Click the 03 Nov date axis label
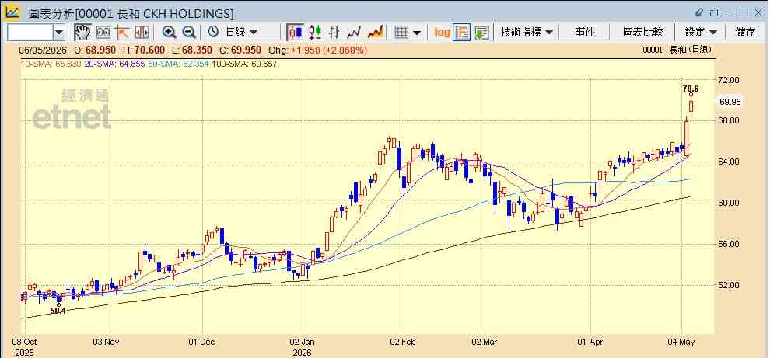Image resolution: width=770 pixels, height=358 pixels. (x=107, y=342)
